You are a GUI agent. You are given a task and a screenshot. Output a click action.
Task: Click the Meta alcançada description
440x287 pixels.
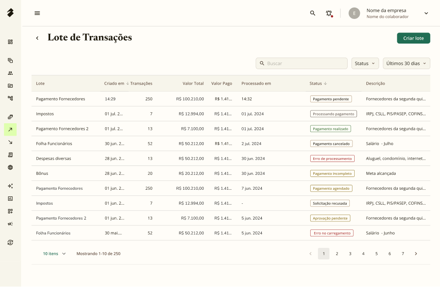click(381, 173)
